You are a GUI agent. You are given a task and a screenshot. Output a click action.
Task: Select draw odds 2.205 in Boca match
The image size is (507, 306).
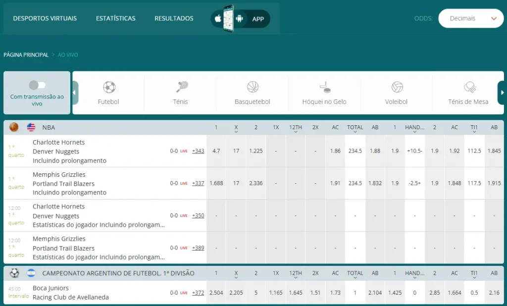pos(236,293)
